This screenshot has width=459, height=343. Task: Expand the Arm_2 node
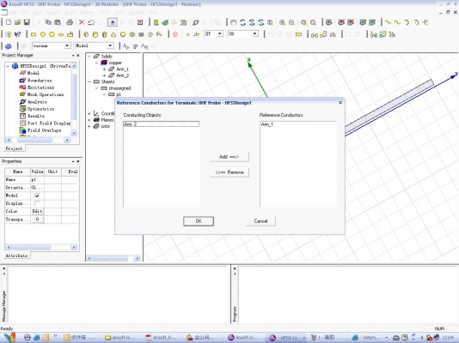[x=104, y=75]
